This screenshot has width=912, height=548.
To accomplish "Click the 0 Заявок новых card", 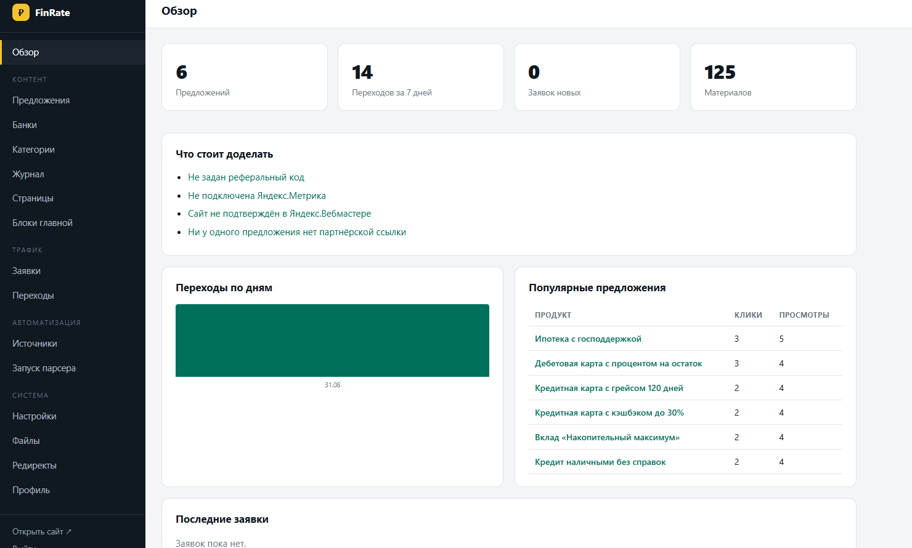I will click(597, 77).
